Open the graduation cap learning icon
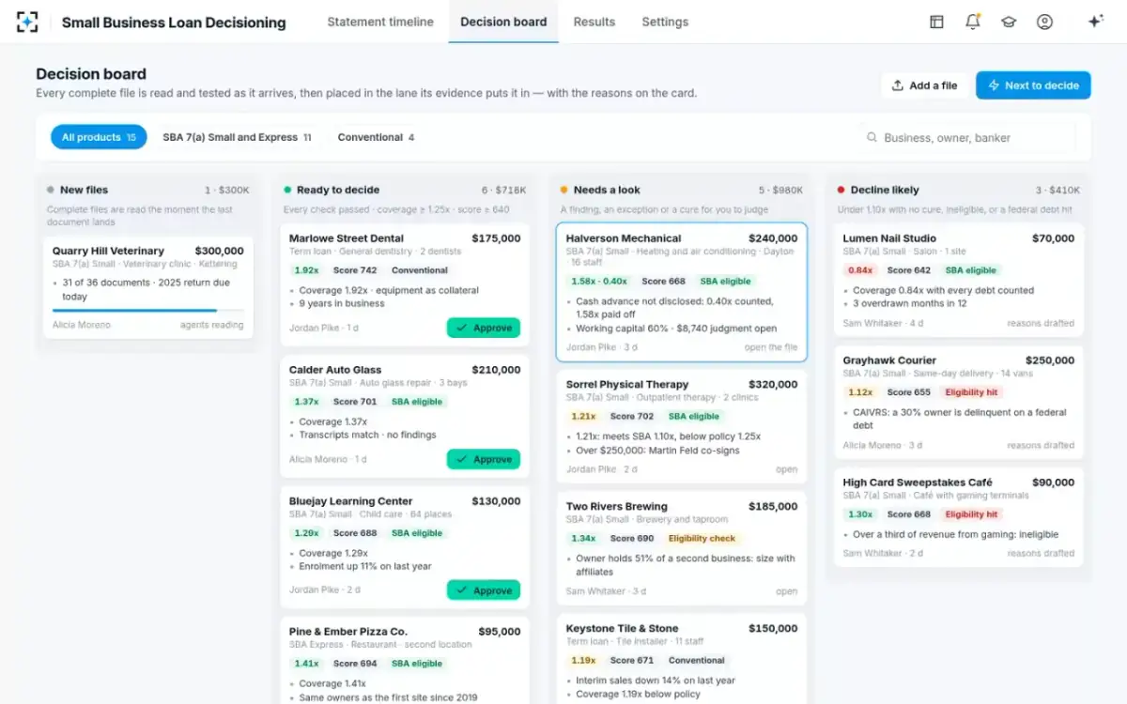Viewport: 1127px width, 704px height. coord(1009,22)
